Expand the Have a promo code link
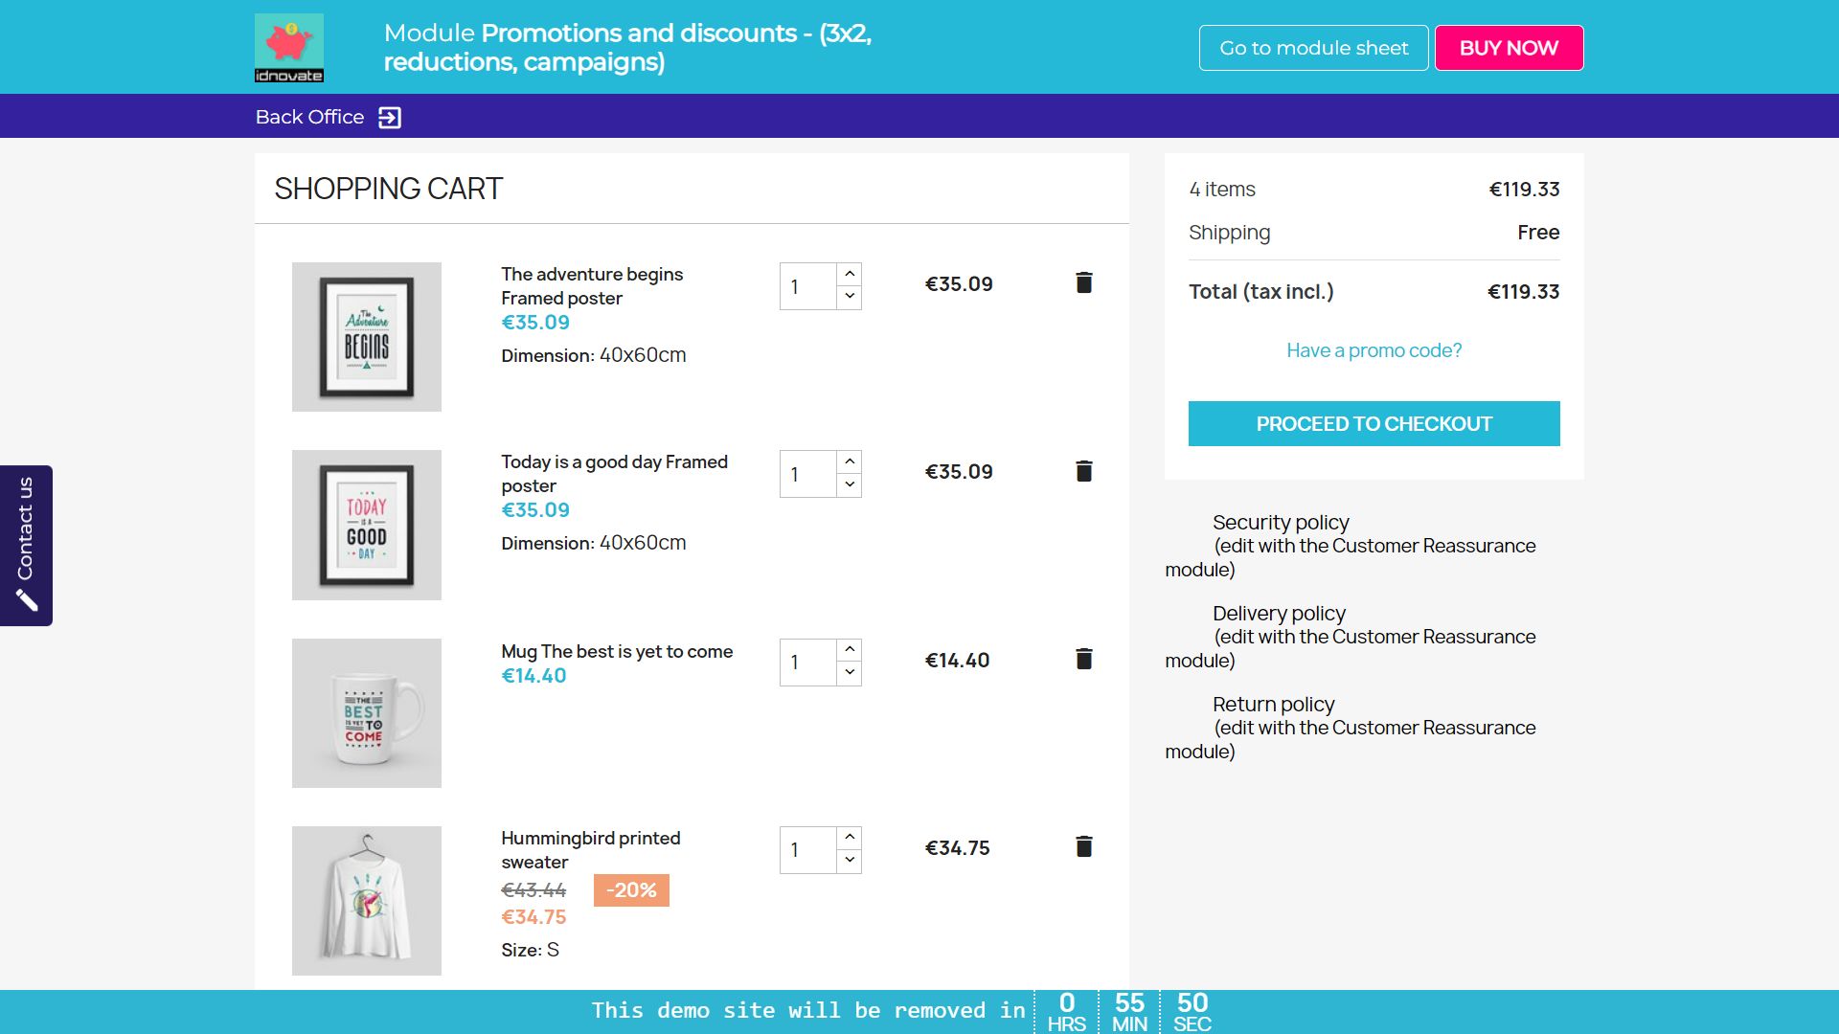Image resolution: width=1839 pixels, height=1034 pixels. click(1374, 350)
